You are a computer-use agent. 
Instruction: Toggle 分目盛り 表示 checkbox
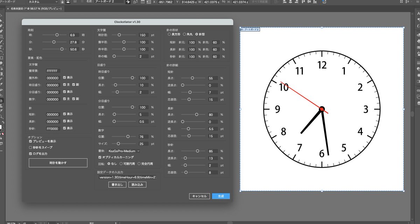click(x=65, y=92)
